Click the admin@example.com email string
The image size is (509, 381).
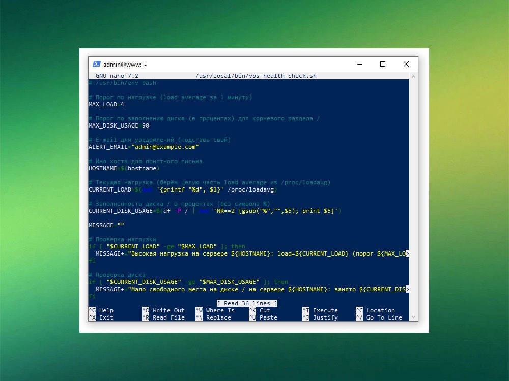(x=165, y=147)
